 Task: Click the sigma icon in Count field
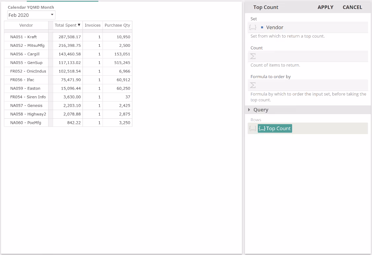pos(253,56)
